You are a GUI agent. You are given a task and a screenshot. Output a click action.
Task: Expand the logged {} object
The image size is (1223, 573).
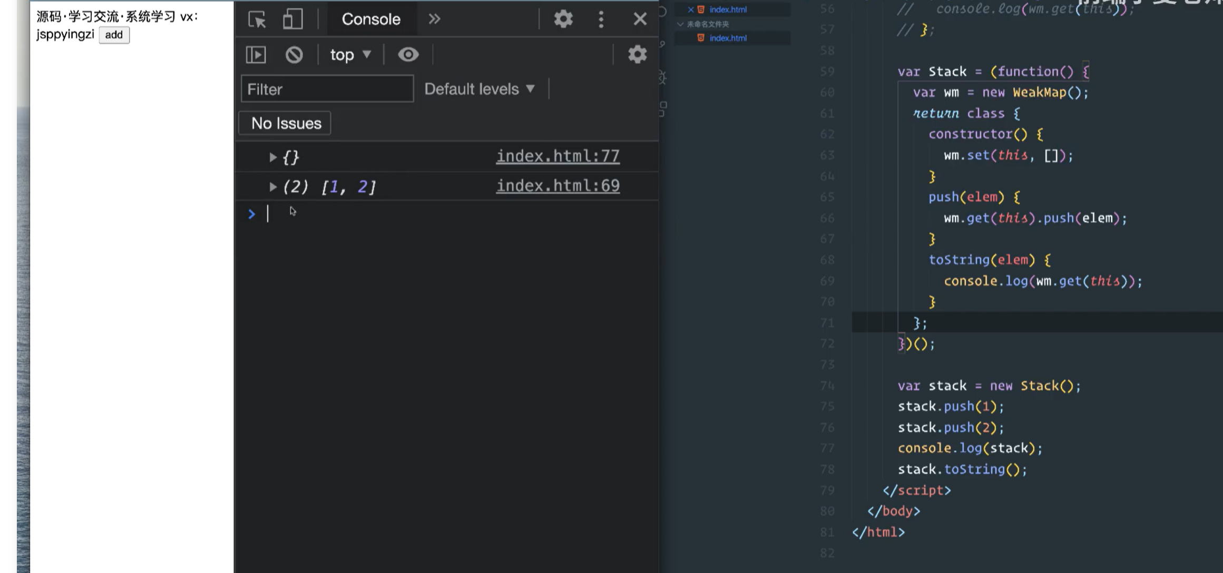272,157
